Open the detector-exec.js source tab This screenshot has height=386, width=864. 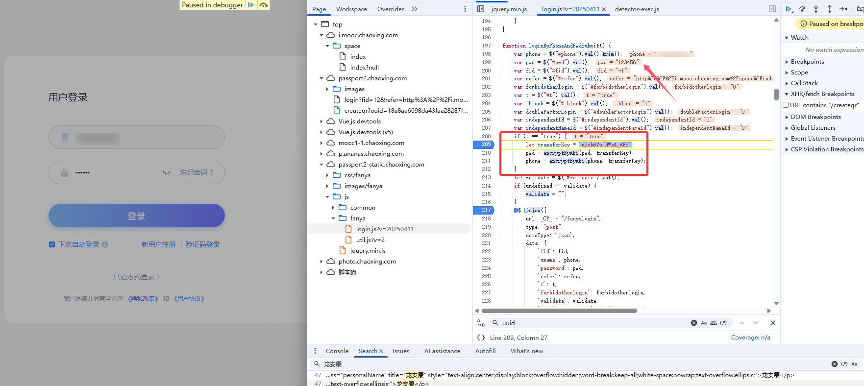click(637, 9)
